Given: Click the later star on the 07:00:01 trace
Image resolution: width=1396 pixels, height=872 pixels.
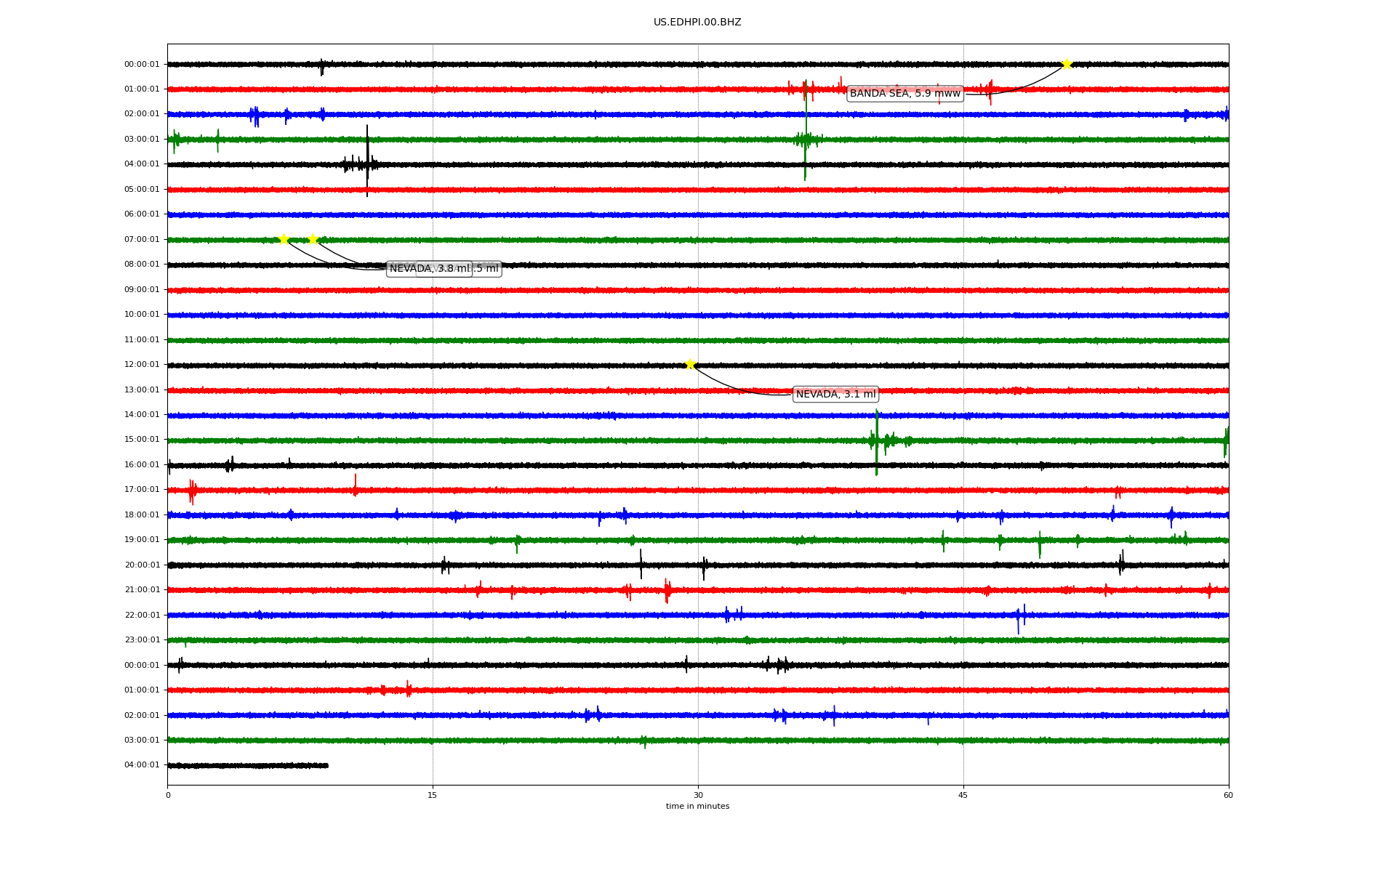Looking at the screenshot, I should 313,239.
